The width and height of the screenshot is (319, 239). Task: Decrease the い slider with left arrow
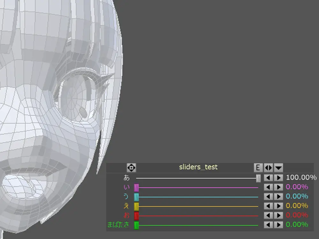click(x=268, y=187)
